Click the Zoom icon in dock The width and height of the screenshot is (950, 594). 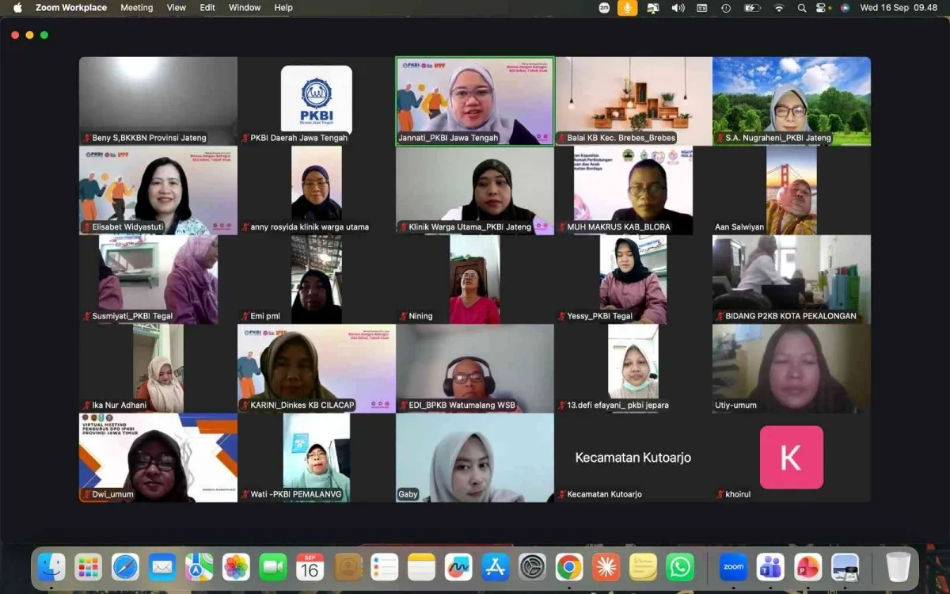pyautogui.click(x=733, y=567)
